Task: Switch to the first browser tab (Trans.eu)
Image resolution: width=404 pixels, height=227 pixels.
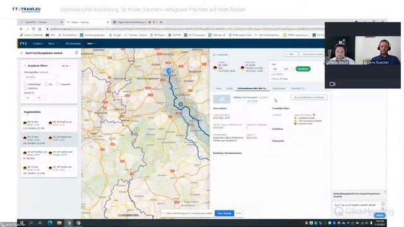Action: click(40, 23)
